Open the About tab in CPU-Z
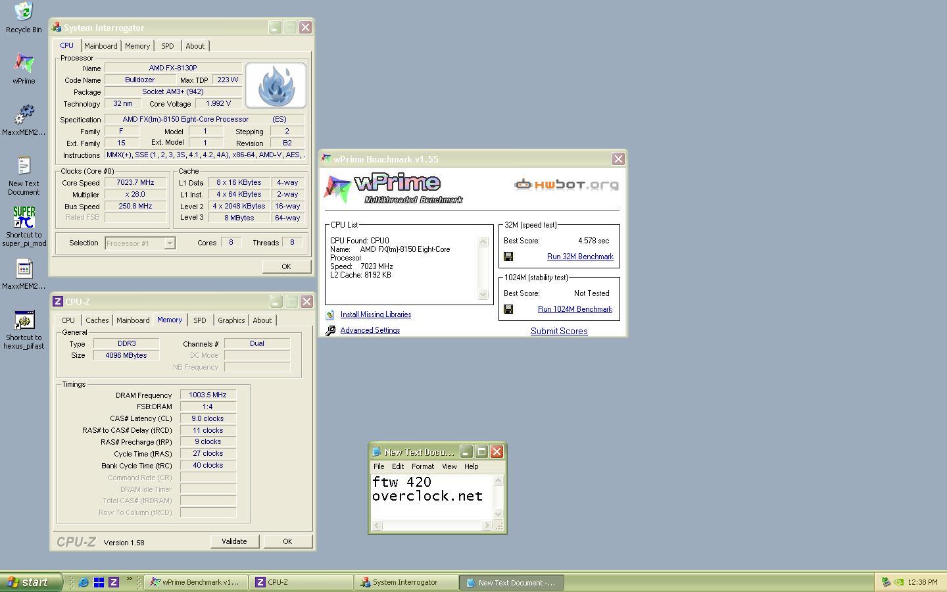 tap(262, 320)
